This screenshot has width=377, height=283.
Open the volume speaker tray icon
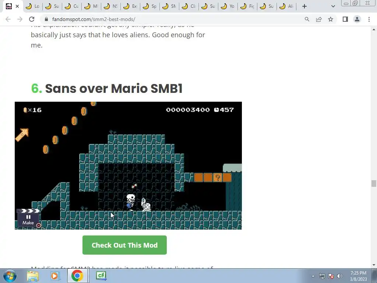coord(340,276)
